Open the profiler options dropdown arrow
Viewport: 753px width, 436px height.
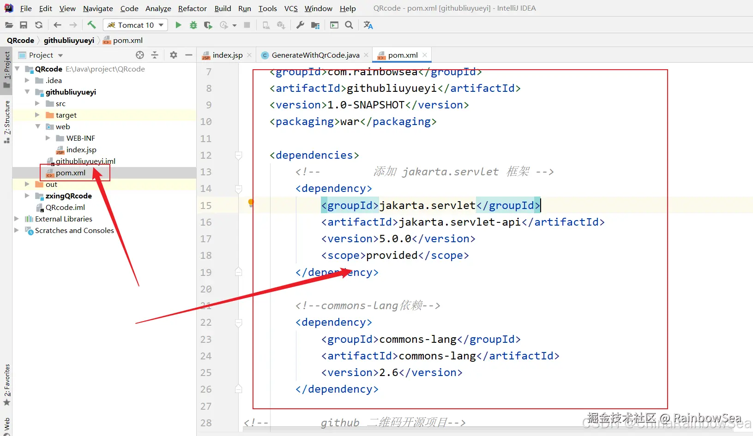pyautogui.click(x=235, y=25)
